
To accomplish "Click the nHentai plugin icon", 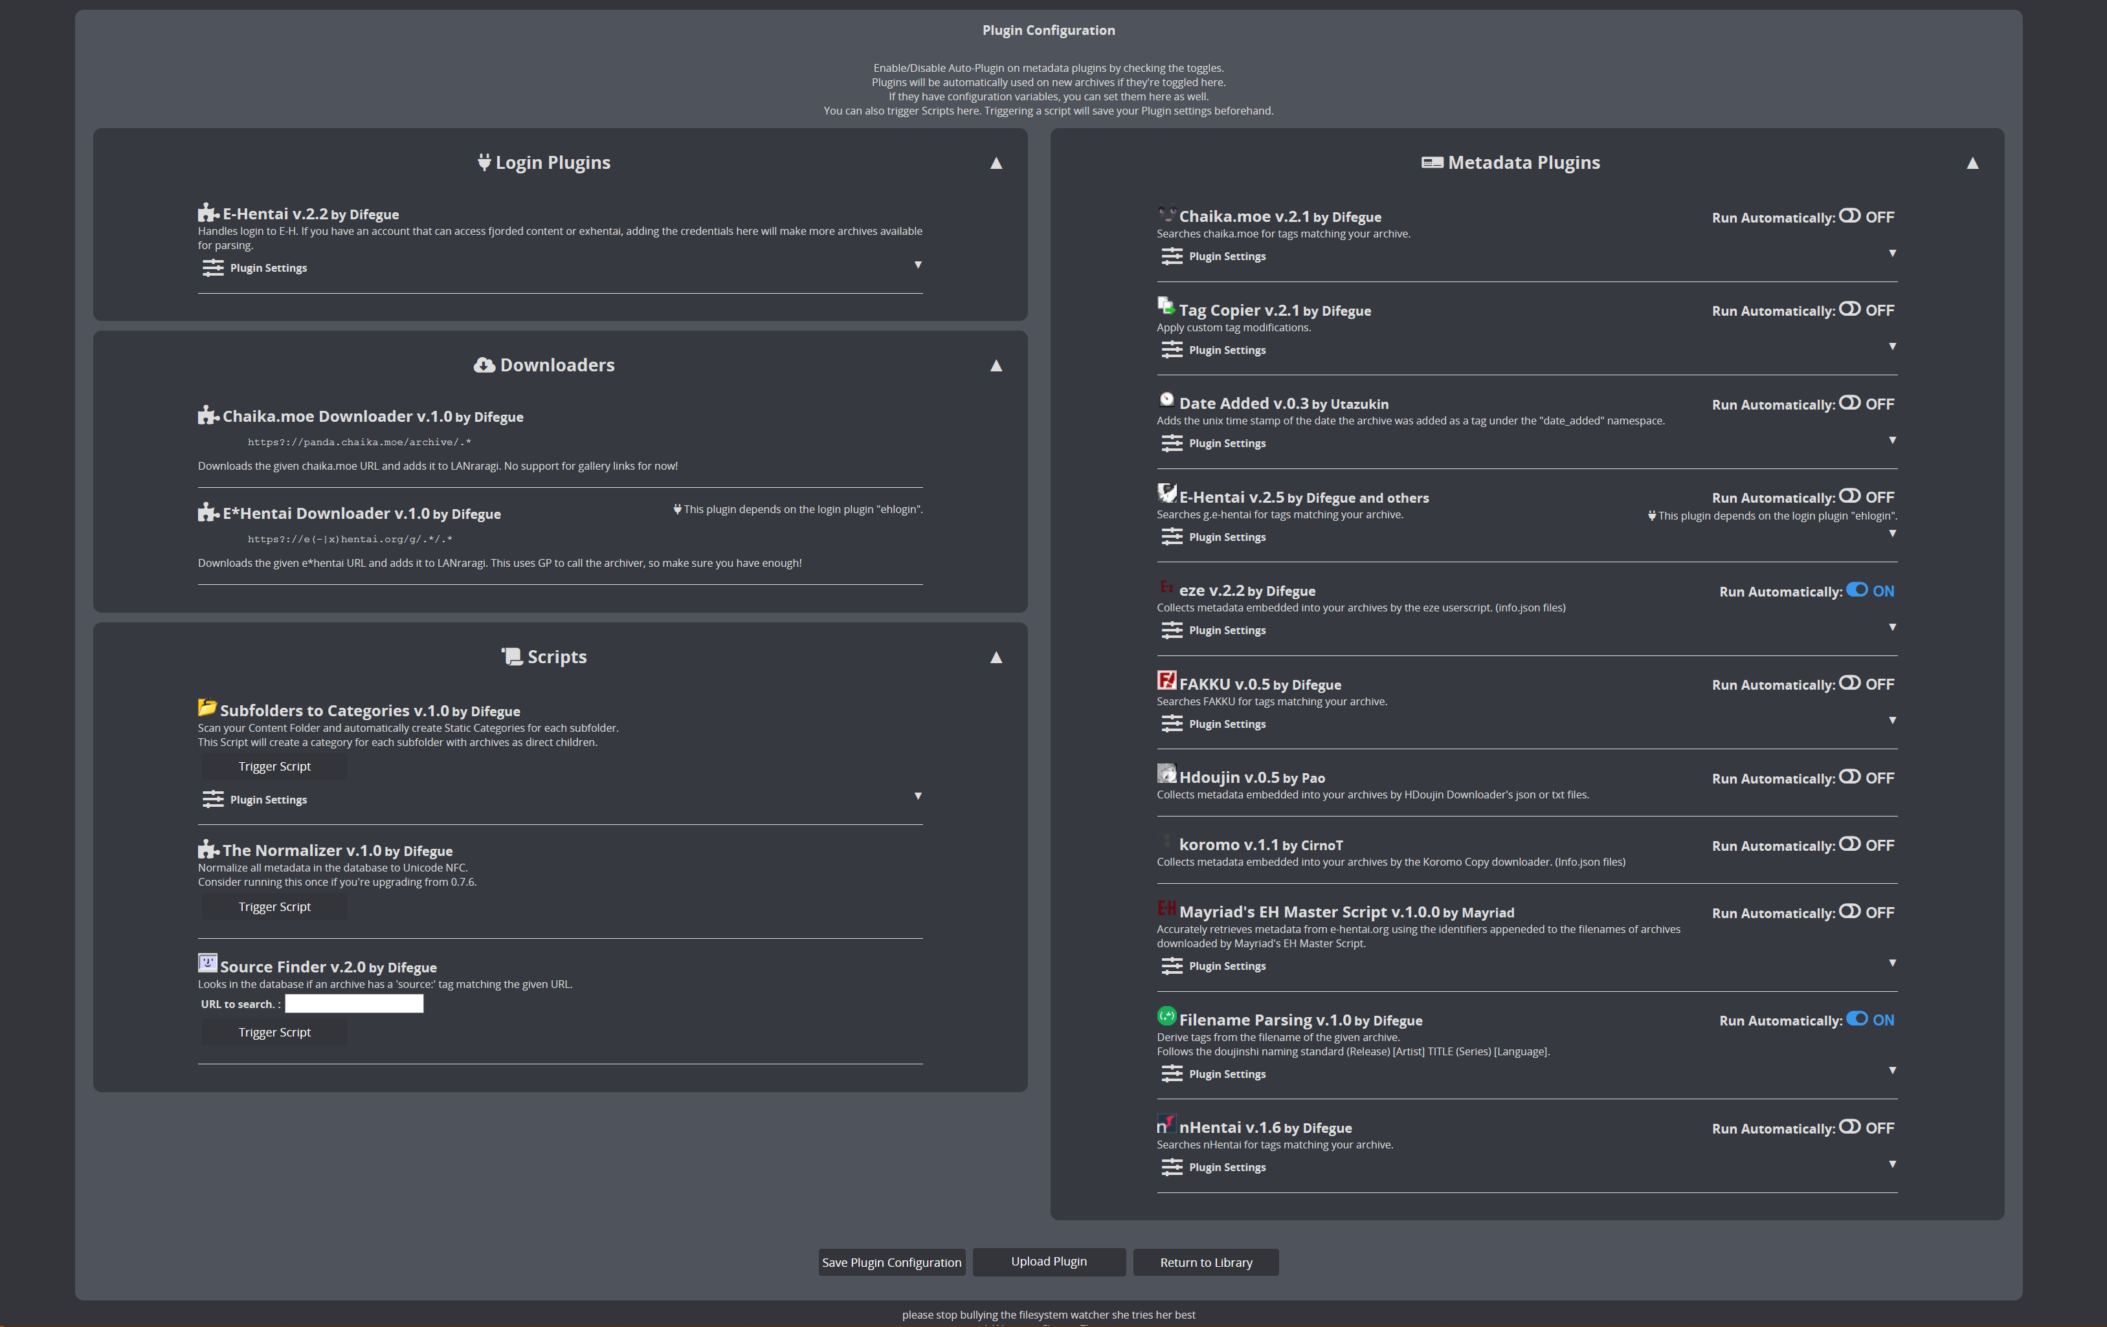I will 1166,1124.
